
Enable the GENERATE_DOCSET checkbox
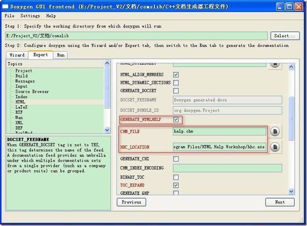[x=176, y=91]
